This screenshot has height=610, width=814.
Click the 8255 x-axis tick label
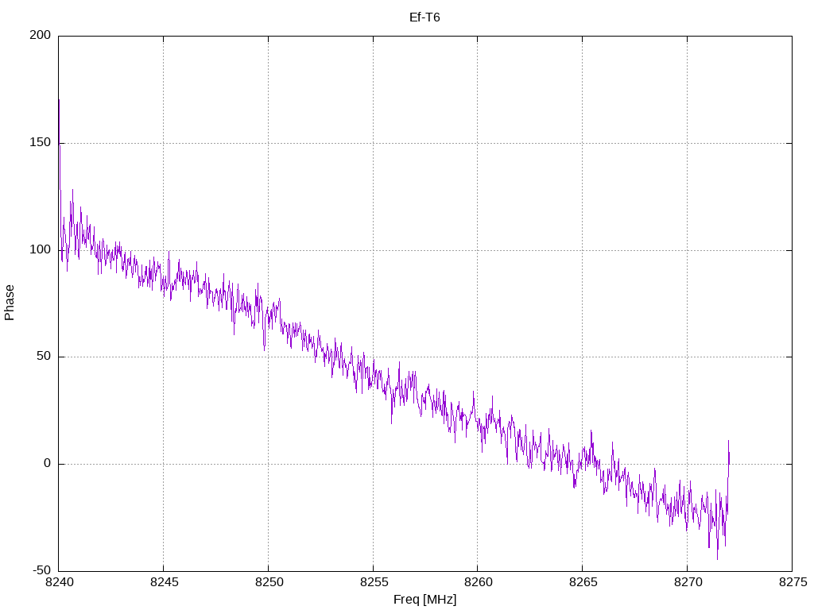tap(374, 582)
